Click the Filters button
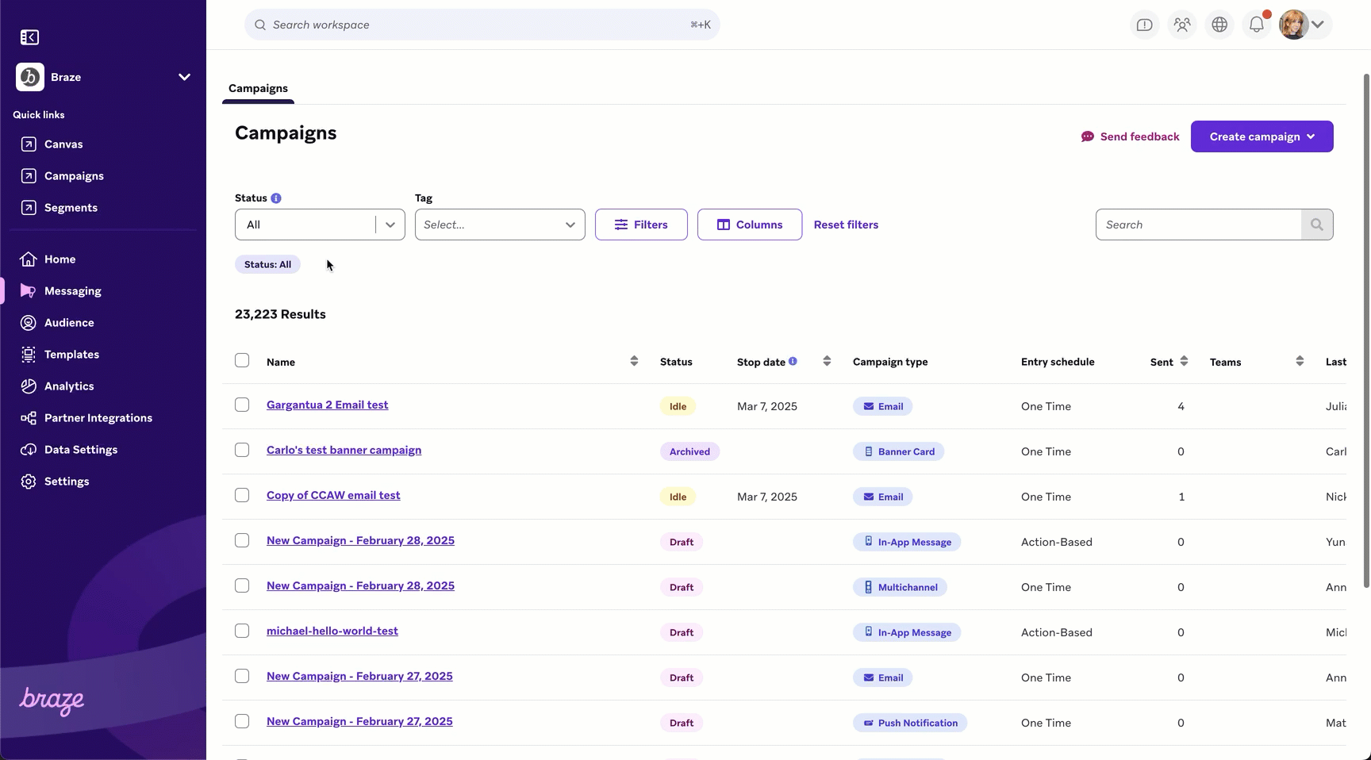The width and height of the screenshot is (1371, 760). (641, 225)
